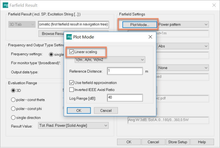
Task: Click the Plot Mode dialog app icon
Action: 69,37
